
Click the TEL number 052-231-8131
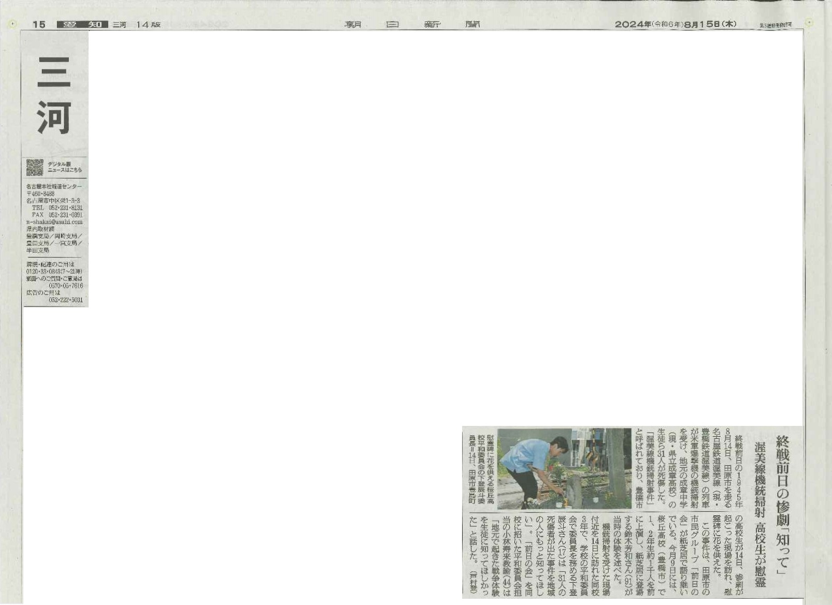click(x=58, y=208)
